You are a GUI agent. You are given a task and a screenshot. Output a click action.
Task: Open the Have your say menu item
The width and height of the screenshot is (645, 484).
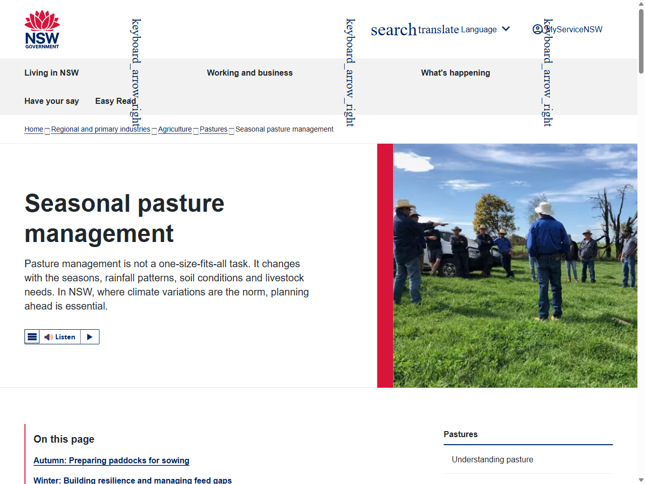click(x=51, y=101)
